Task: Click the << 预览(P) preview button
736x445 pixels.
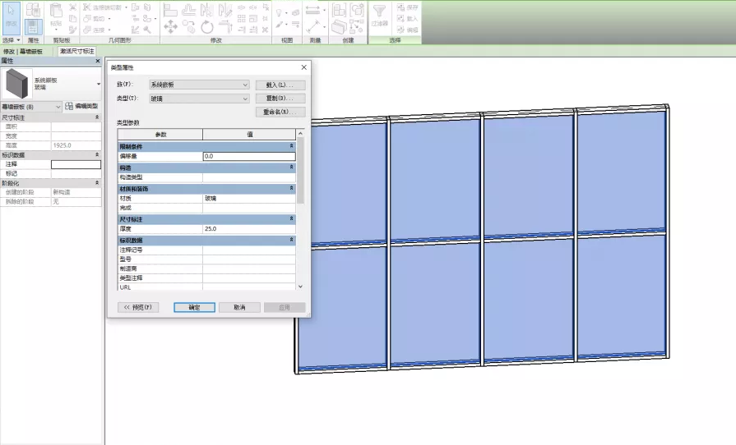Action: (138, 307)
